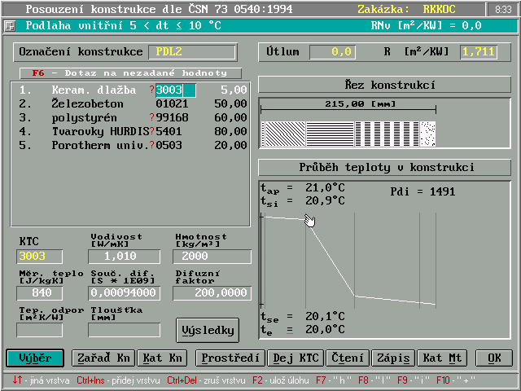Click the Čtení button
This screenshot has height=391, width=521.
[x=347, y=358]
